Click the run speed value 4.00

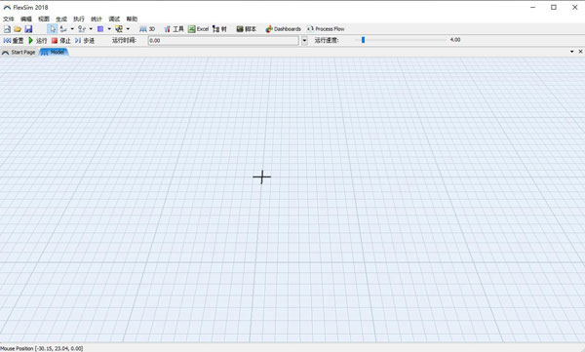pos(455,40)
